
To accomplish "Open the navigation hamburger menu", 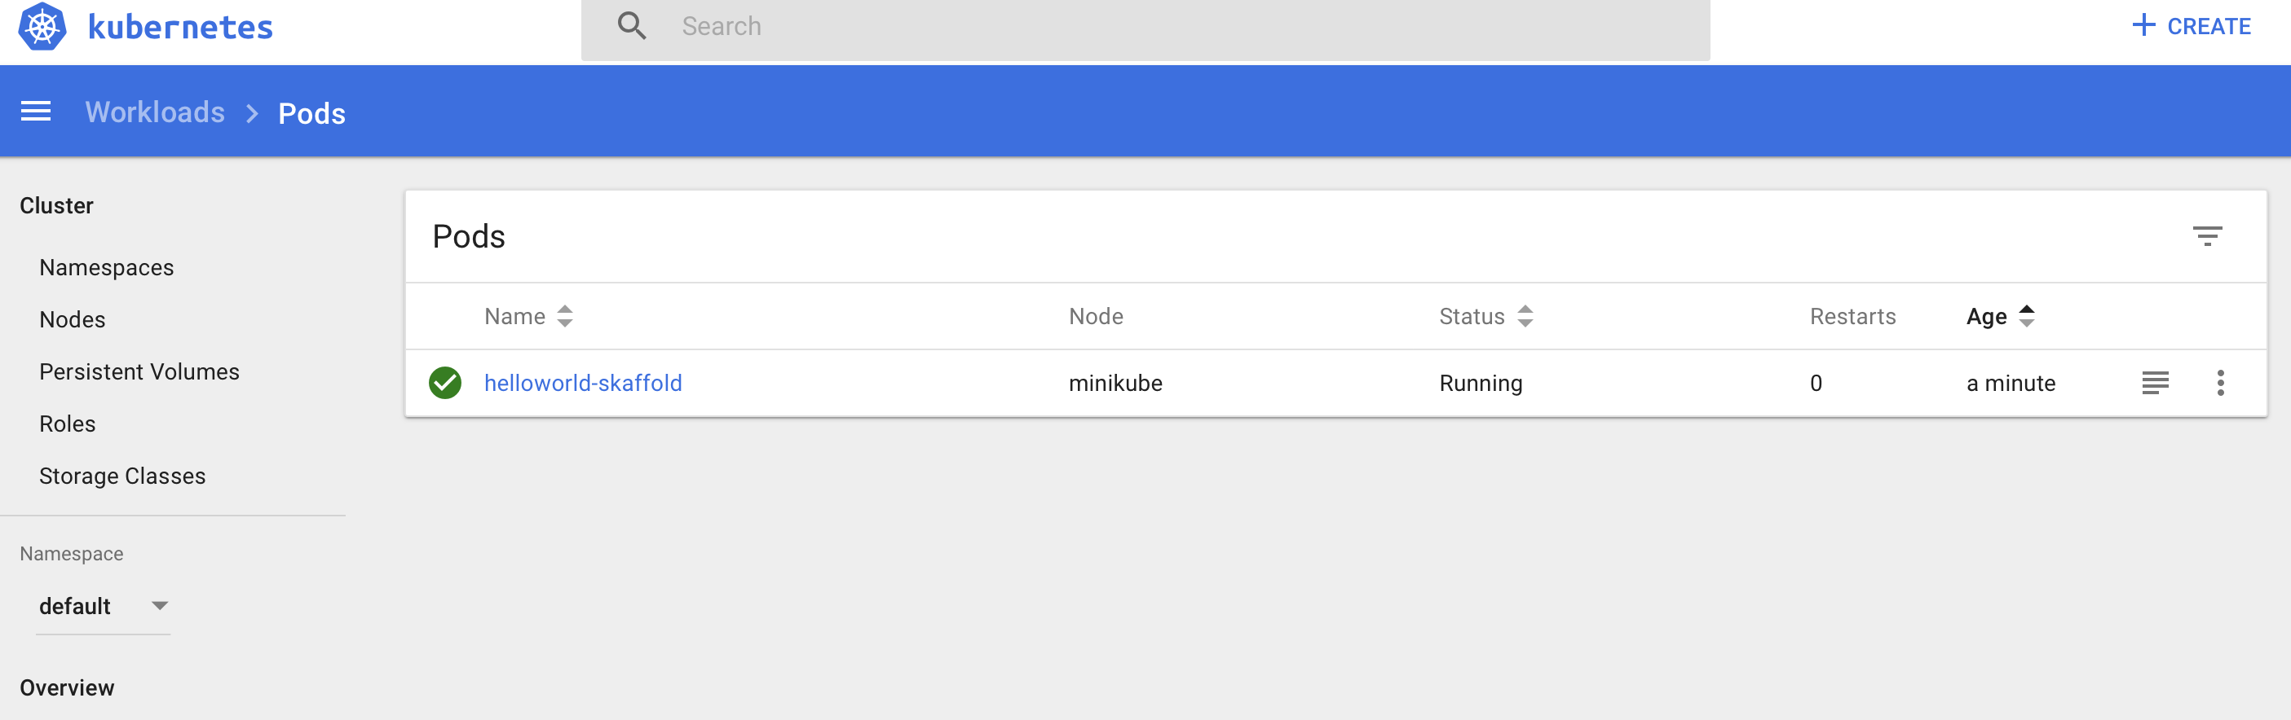I will [x=37, y=110].
